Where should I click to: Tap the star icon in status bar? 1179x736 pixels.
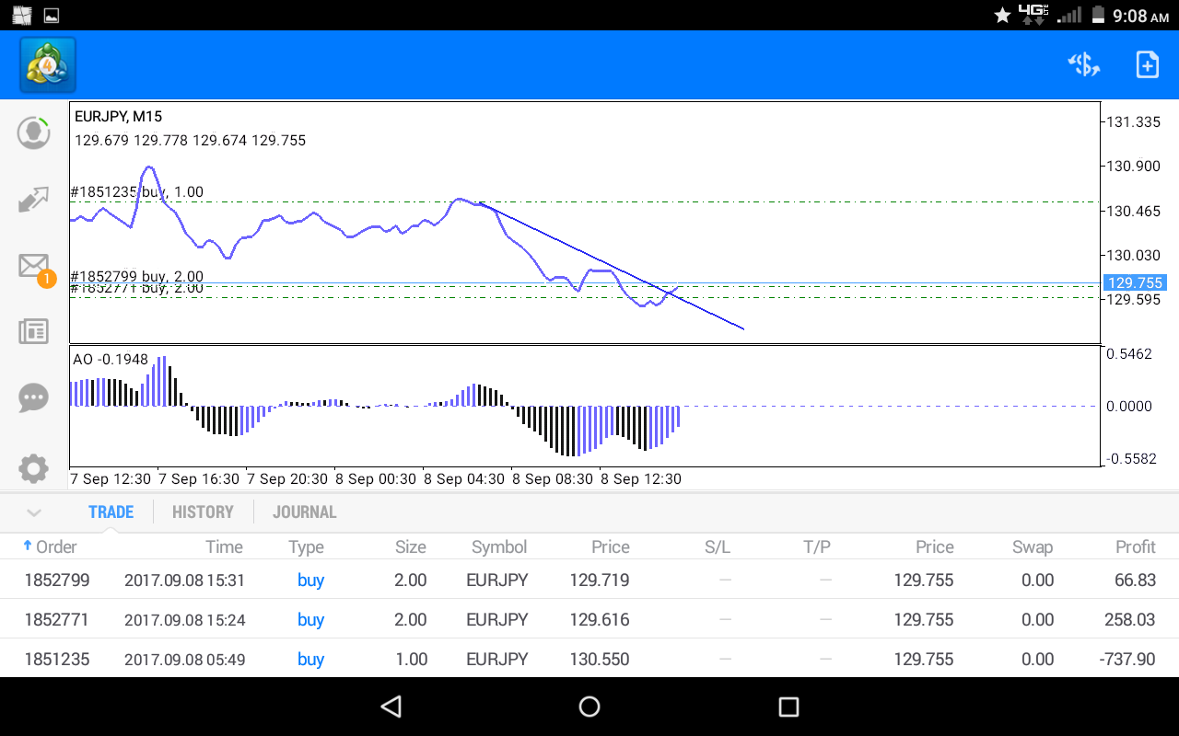tap(1002, 15)
